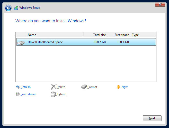
Task: Click the Delete X icon
Action: tap(54, 87)
